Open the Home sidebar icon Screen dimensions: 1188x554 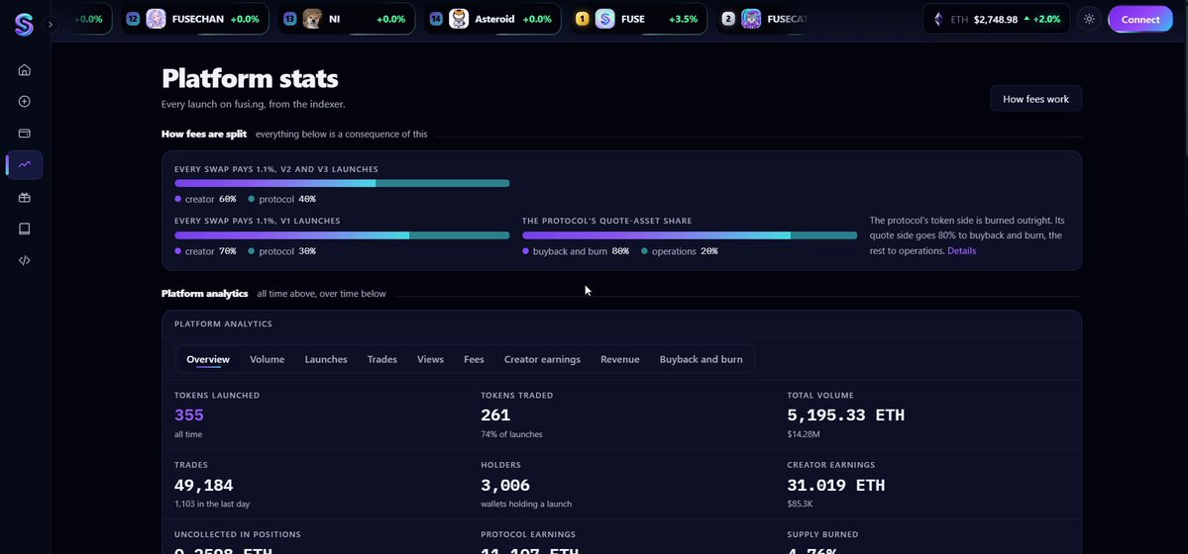point(24,70)
